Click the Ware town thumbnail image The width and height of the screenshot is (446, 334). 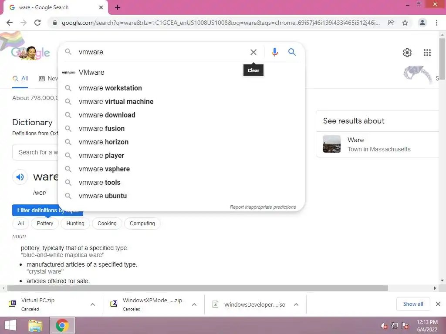tap(331, 144)
